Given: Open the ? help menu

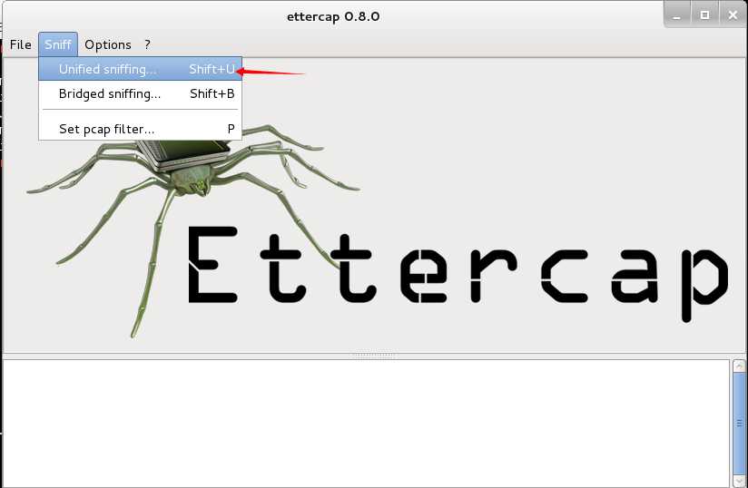Looking at the screenshot, I should [x=147, y=44].
